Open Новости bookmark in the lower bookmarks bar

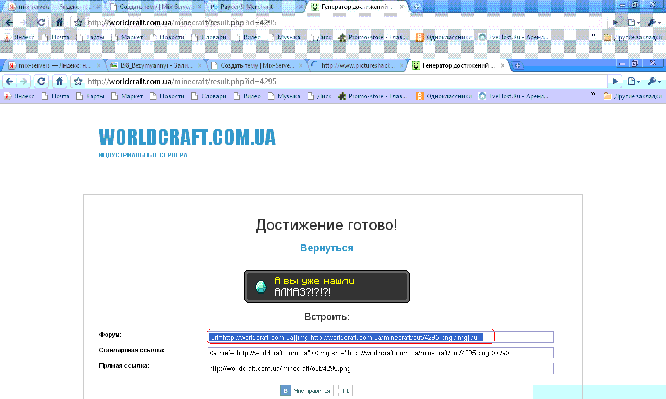point(166,96)
